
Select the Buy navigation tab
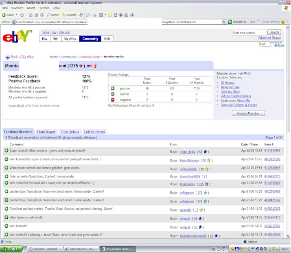pyautogui.click(x=45, y=39)
